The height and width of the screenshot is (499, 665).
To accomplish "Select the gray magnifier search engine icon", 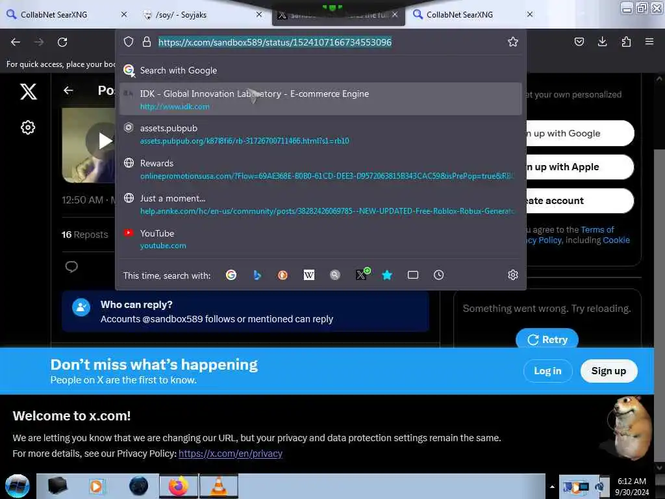I will 335,275.
